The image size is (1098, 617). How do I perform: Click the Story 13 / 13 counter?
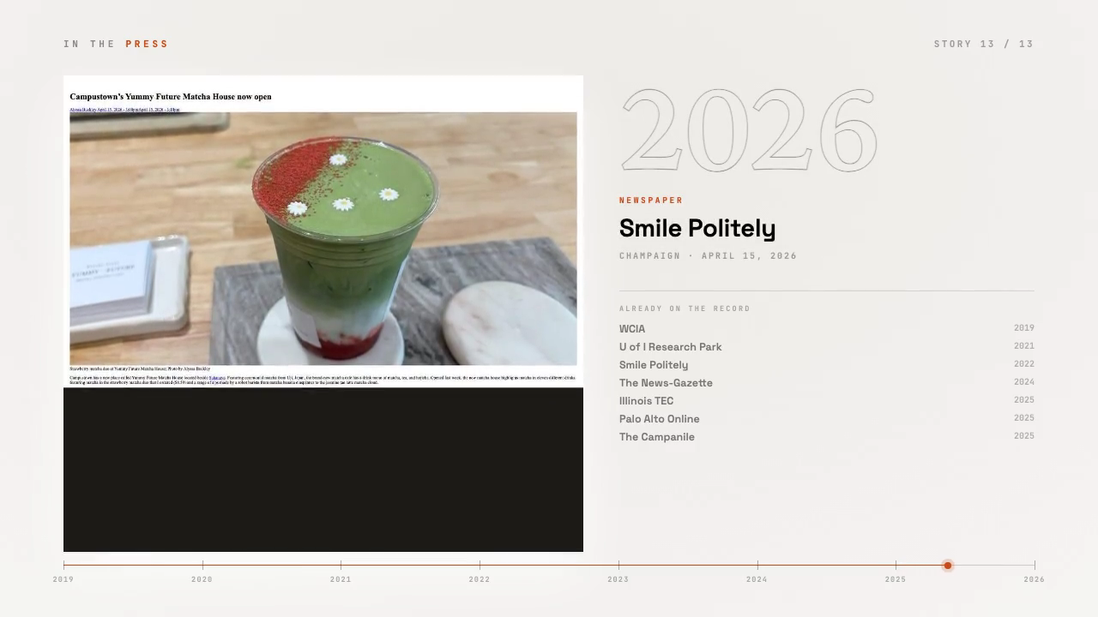[x=984, y=44]
